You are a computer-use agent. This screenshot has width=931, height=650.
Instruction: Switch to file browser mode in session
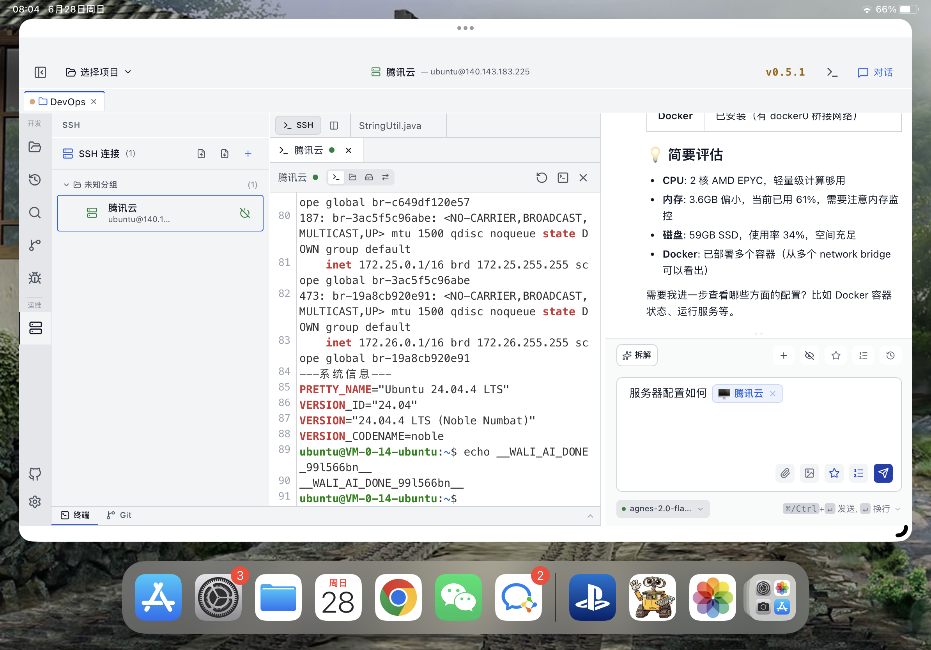tap(352, 177)
